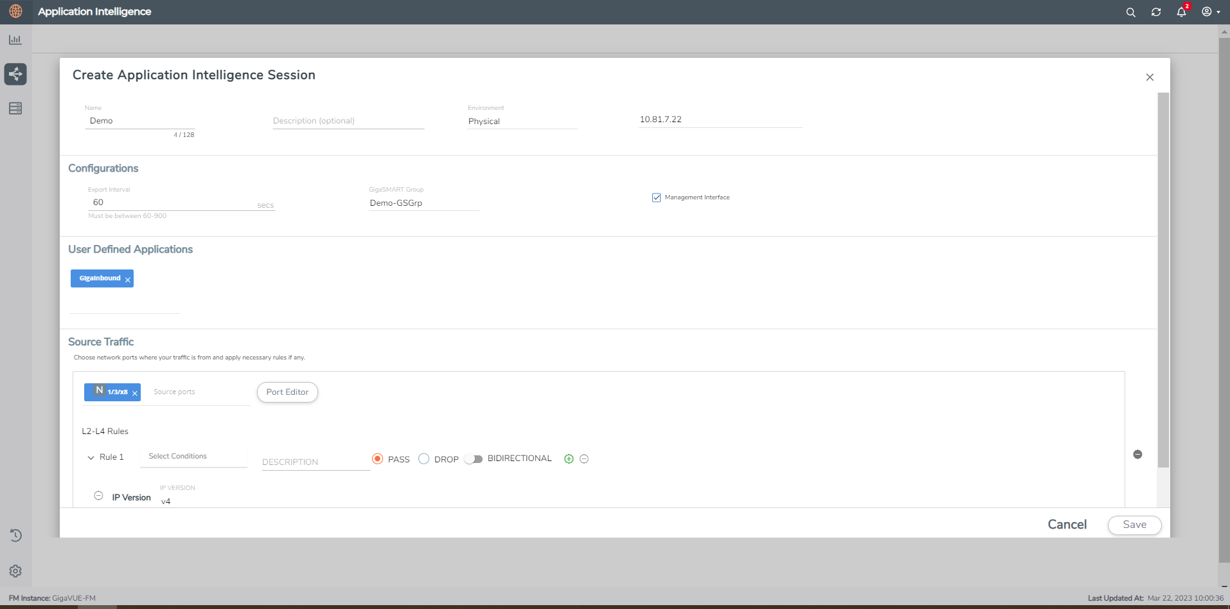Collapse Rule 1 with its chevron
The width and height of the screenshot is (1230, 609).
[91, 458]
